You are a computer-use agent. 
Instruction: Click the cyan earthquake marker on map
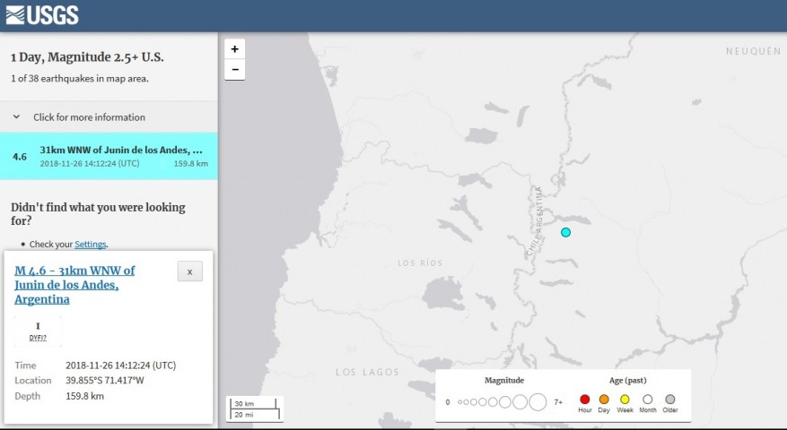[565, 232]
